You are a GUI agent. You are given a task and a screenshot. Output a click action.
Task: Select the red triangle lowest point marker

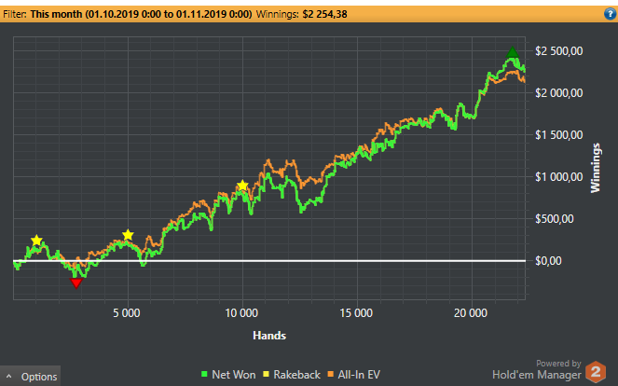[76, 283]
